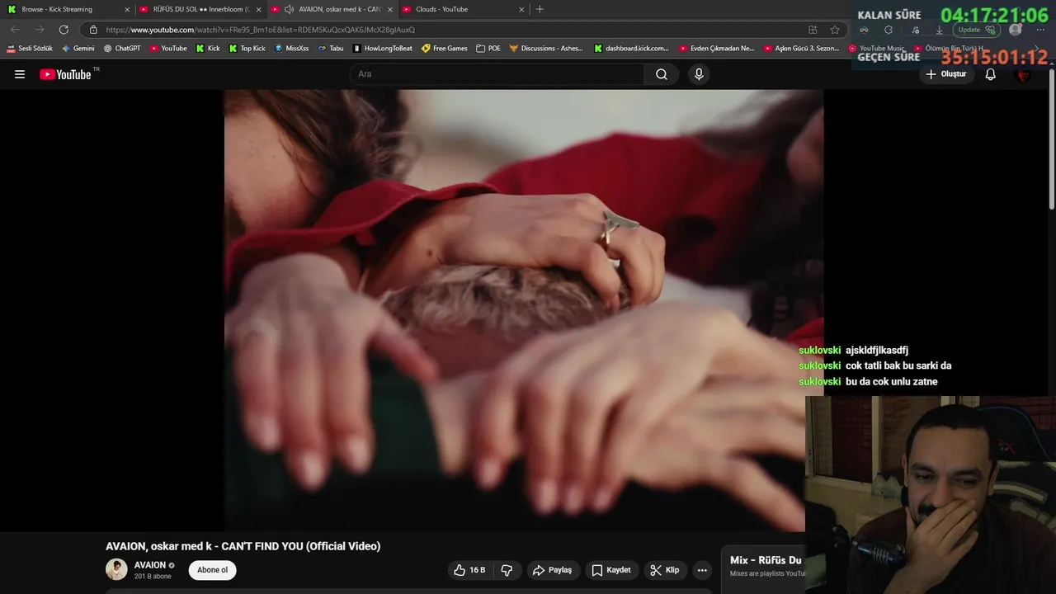Open HowLongToBeat bookmark
Image resolution: width=1056 pixels, height=594 pixels.
(x=383, y=49)
